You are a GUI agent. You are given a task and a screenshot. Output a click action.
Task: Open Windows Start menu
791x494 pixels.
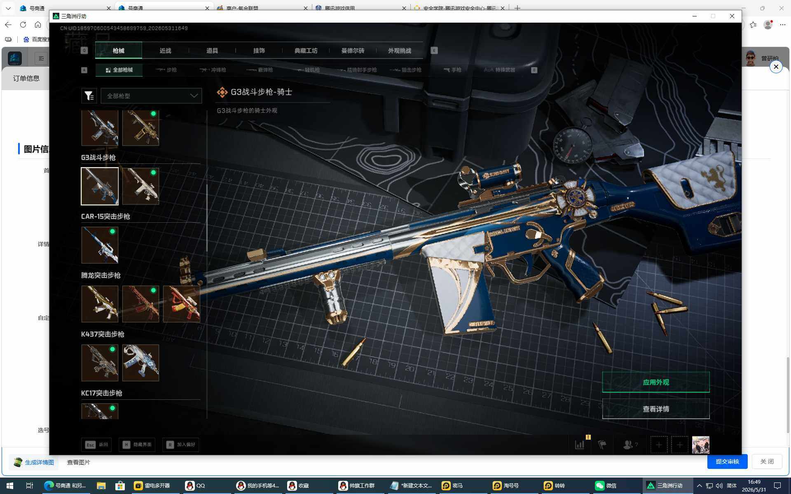point(10,486)
